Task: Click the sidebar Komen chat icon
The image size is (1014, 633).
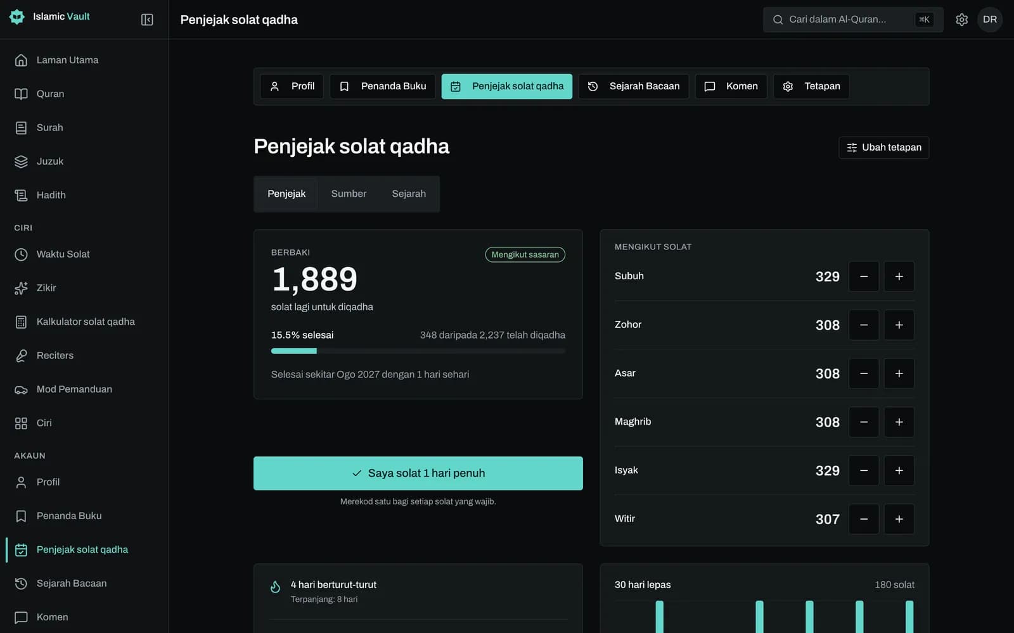Action: pos(21,617)
